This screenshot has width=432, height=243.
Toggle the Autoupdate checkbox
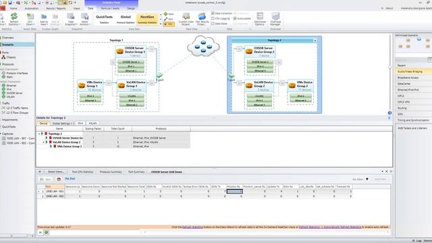(235, 18)
